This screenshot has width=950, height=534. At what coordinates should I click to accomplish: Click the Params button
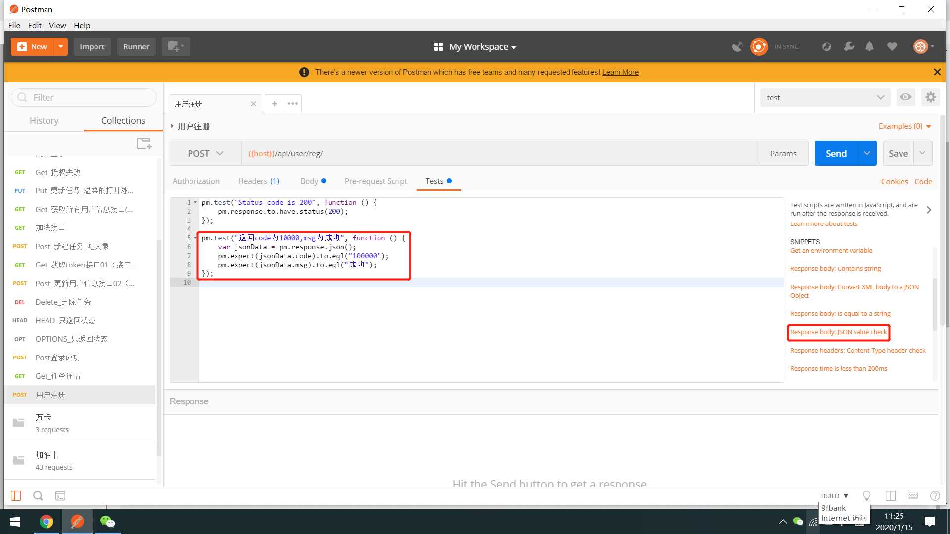(x=783, y=153)
